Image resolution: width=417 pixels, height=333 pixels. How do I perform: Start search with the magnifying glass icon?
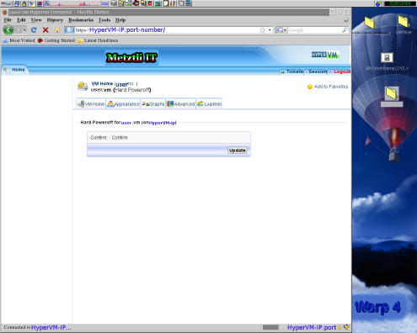345,30
